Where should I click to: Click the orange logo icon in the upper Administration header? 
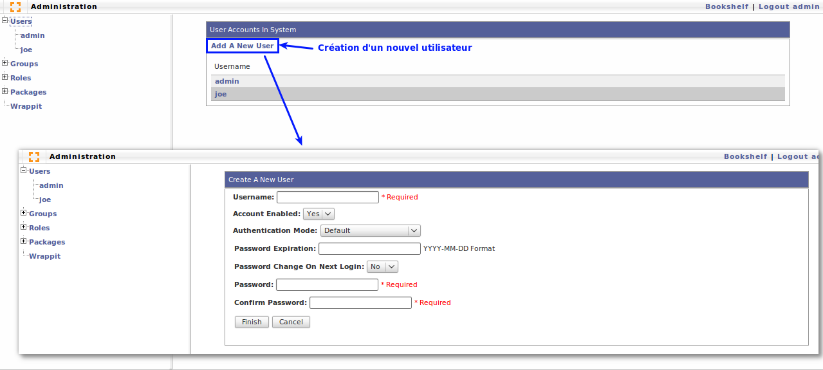click(15, 7)
